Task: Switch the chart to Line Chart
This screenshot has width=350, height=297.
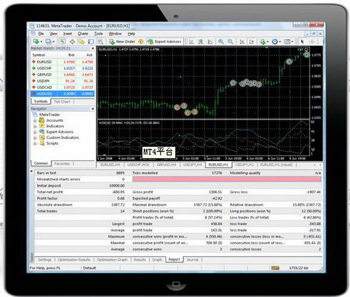Action: pyautogui.click(x=210, y=42)
